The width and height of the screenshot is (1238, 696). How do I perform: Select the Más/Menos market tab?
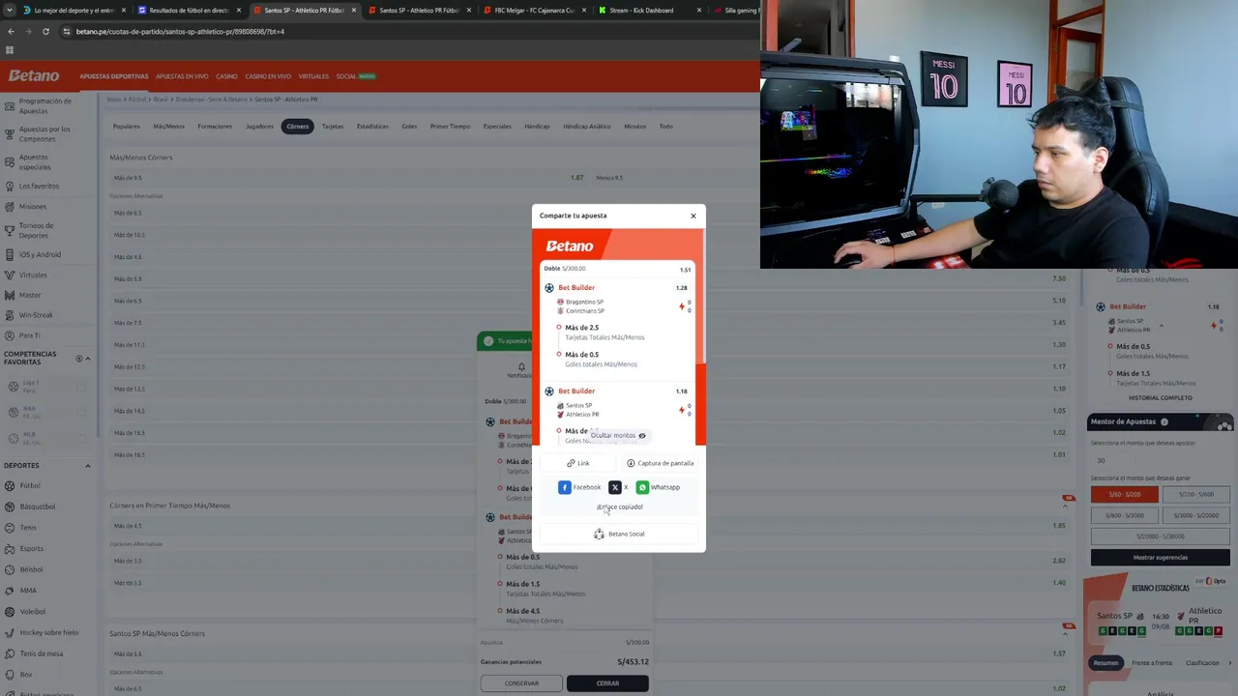click(168, 127)
